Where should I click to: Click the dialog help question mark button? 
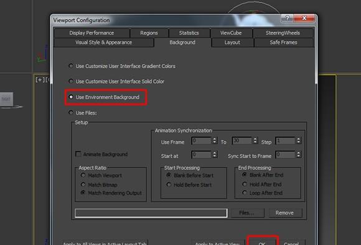(x=287, y=18)
